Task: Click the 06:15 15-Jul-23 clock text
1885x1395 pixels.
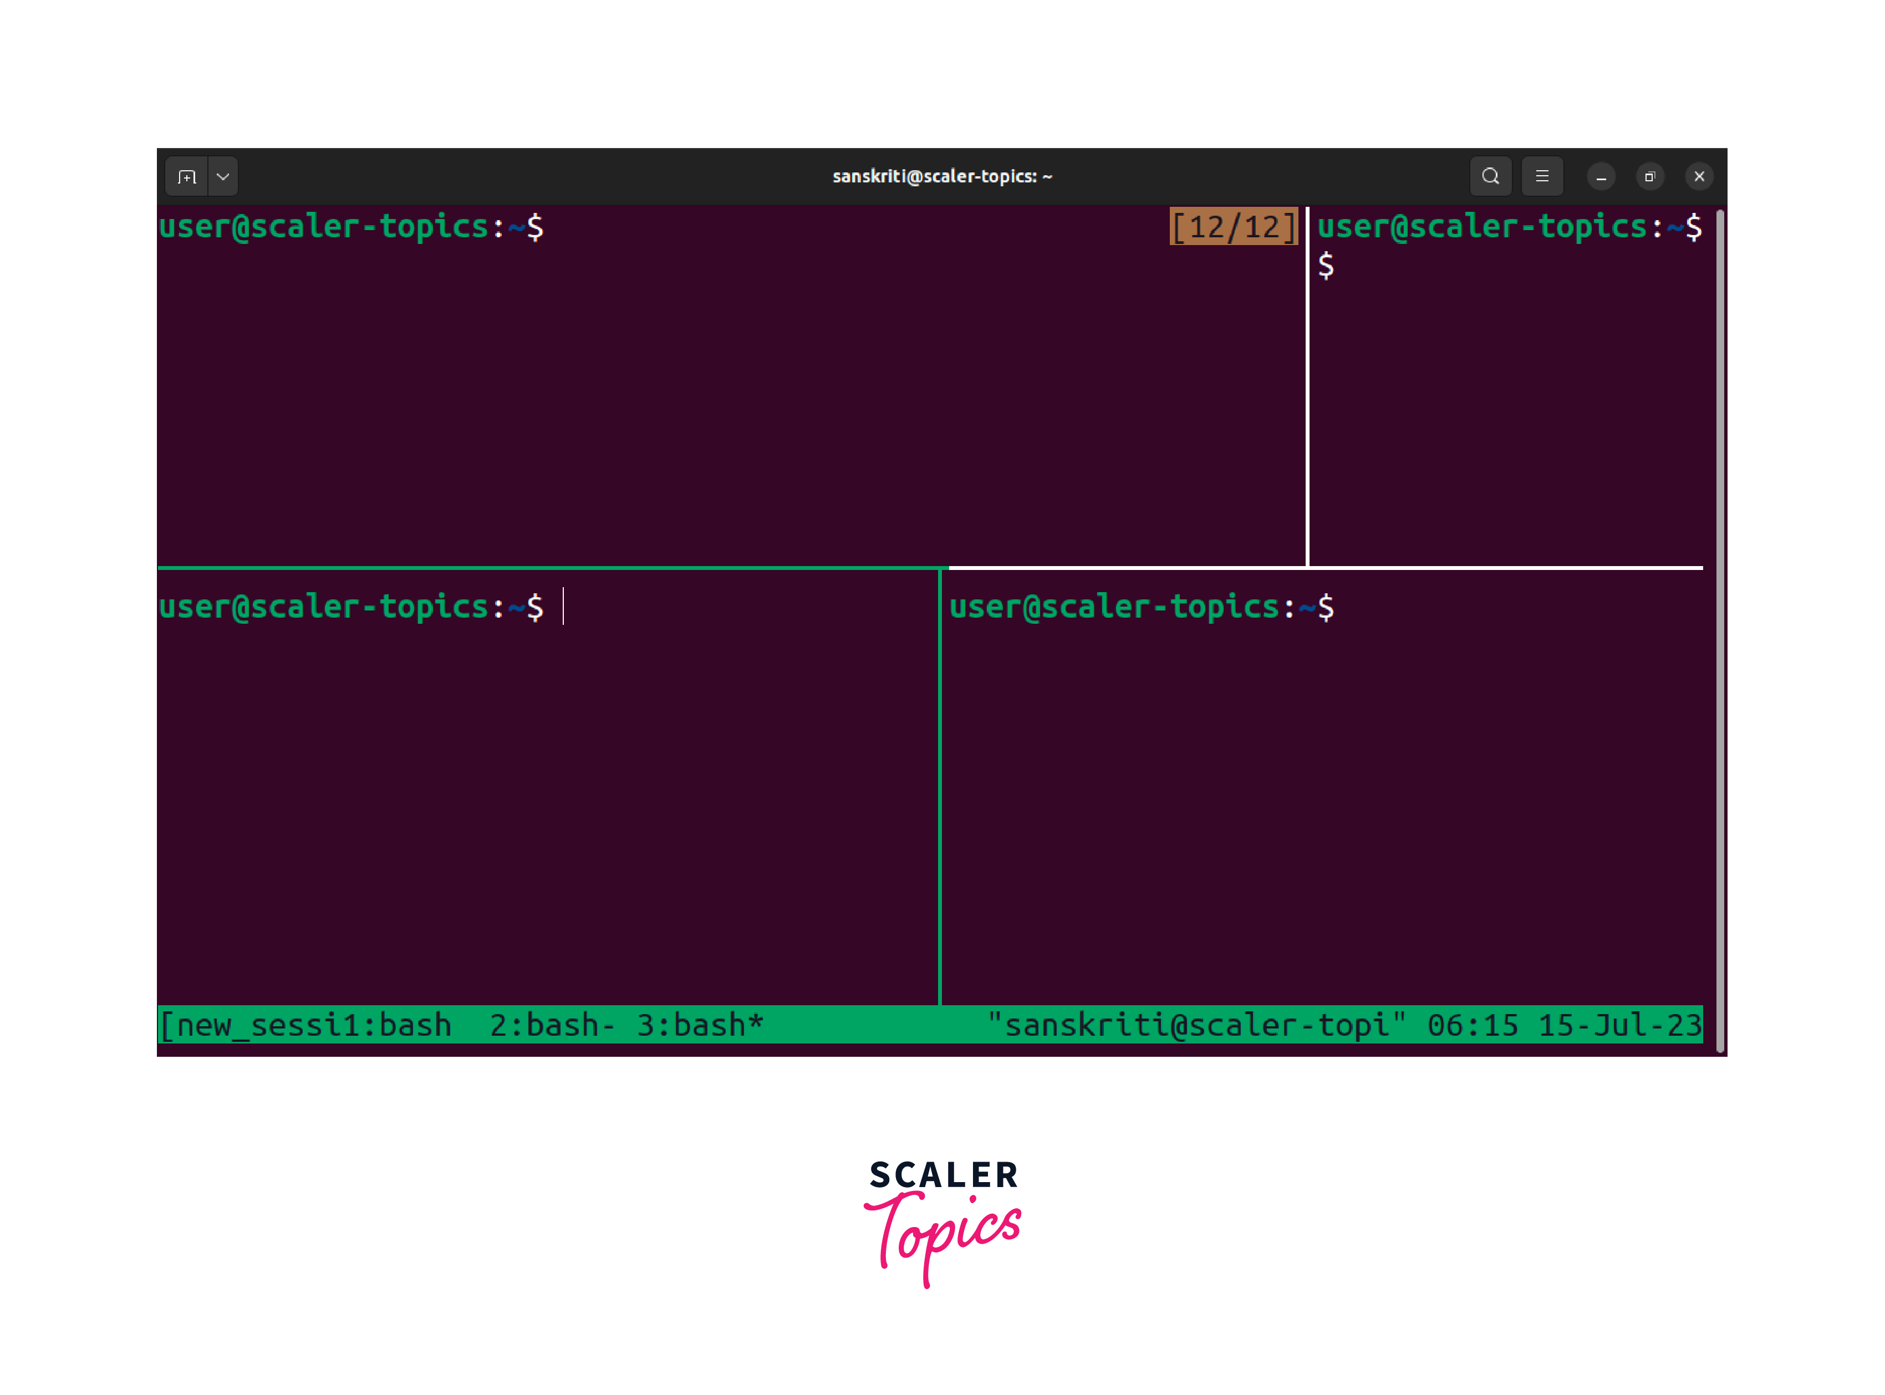Action: [x=1563, y=1024]
